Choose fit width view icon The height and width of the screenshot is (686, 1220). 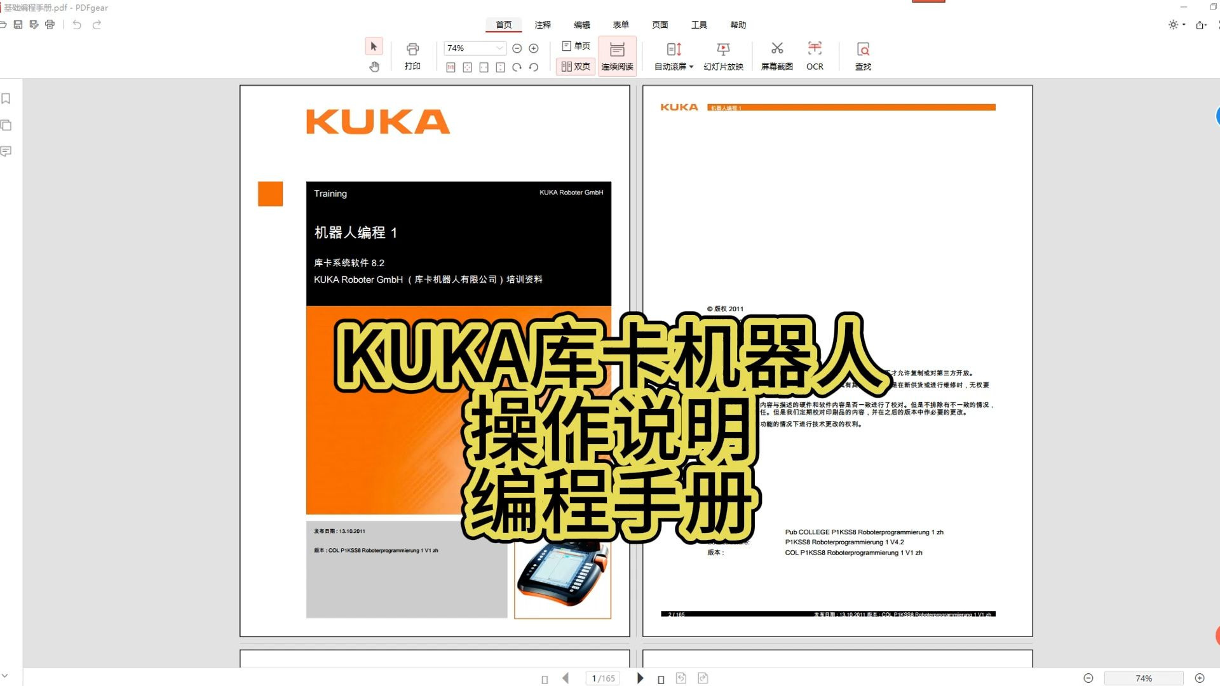484,67
